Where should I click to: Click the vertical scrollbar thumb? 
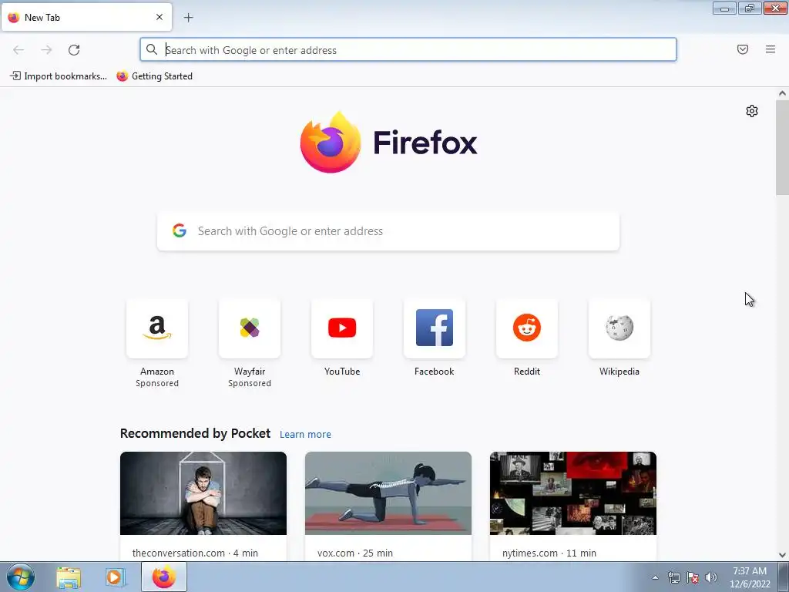(782, 147)
